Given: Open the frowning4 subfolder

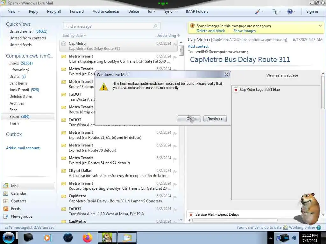Looking at the screenshot, I should (x=21, y=70).
